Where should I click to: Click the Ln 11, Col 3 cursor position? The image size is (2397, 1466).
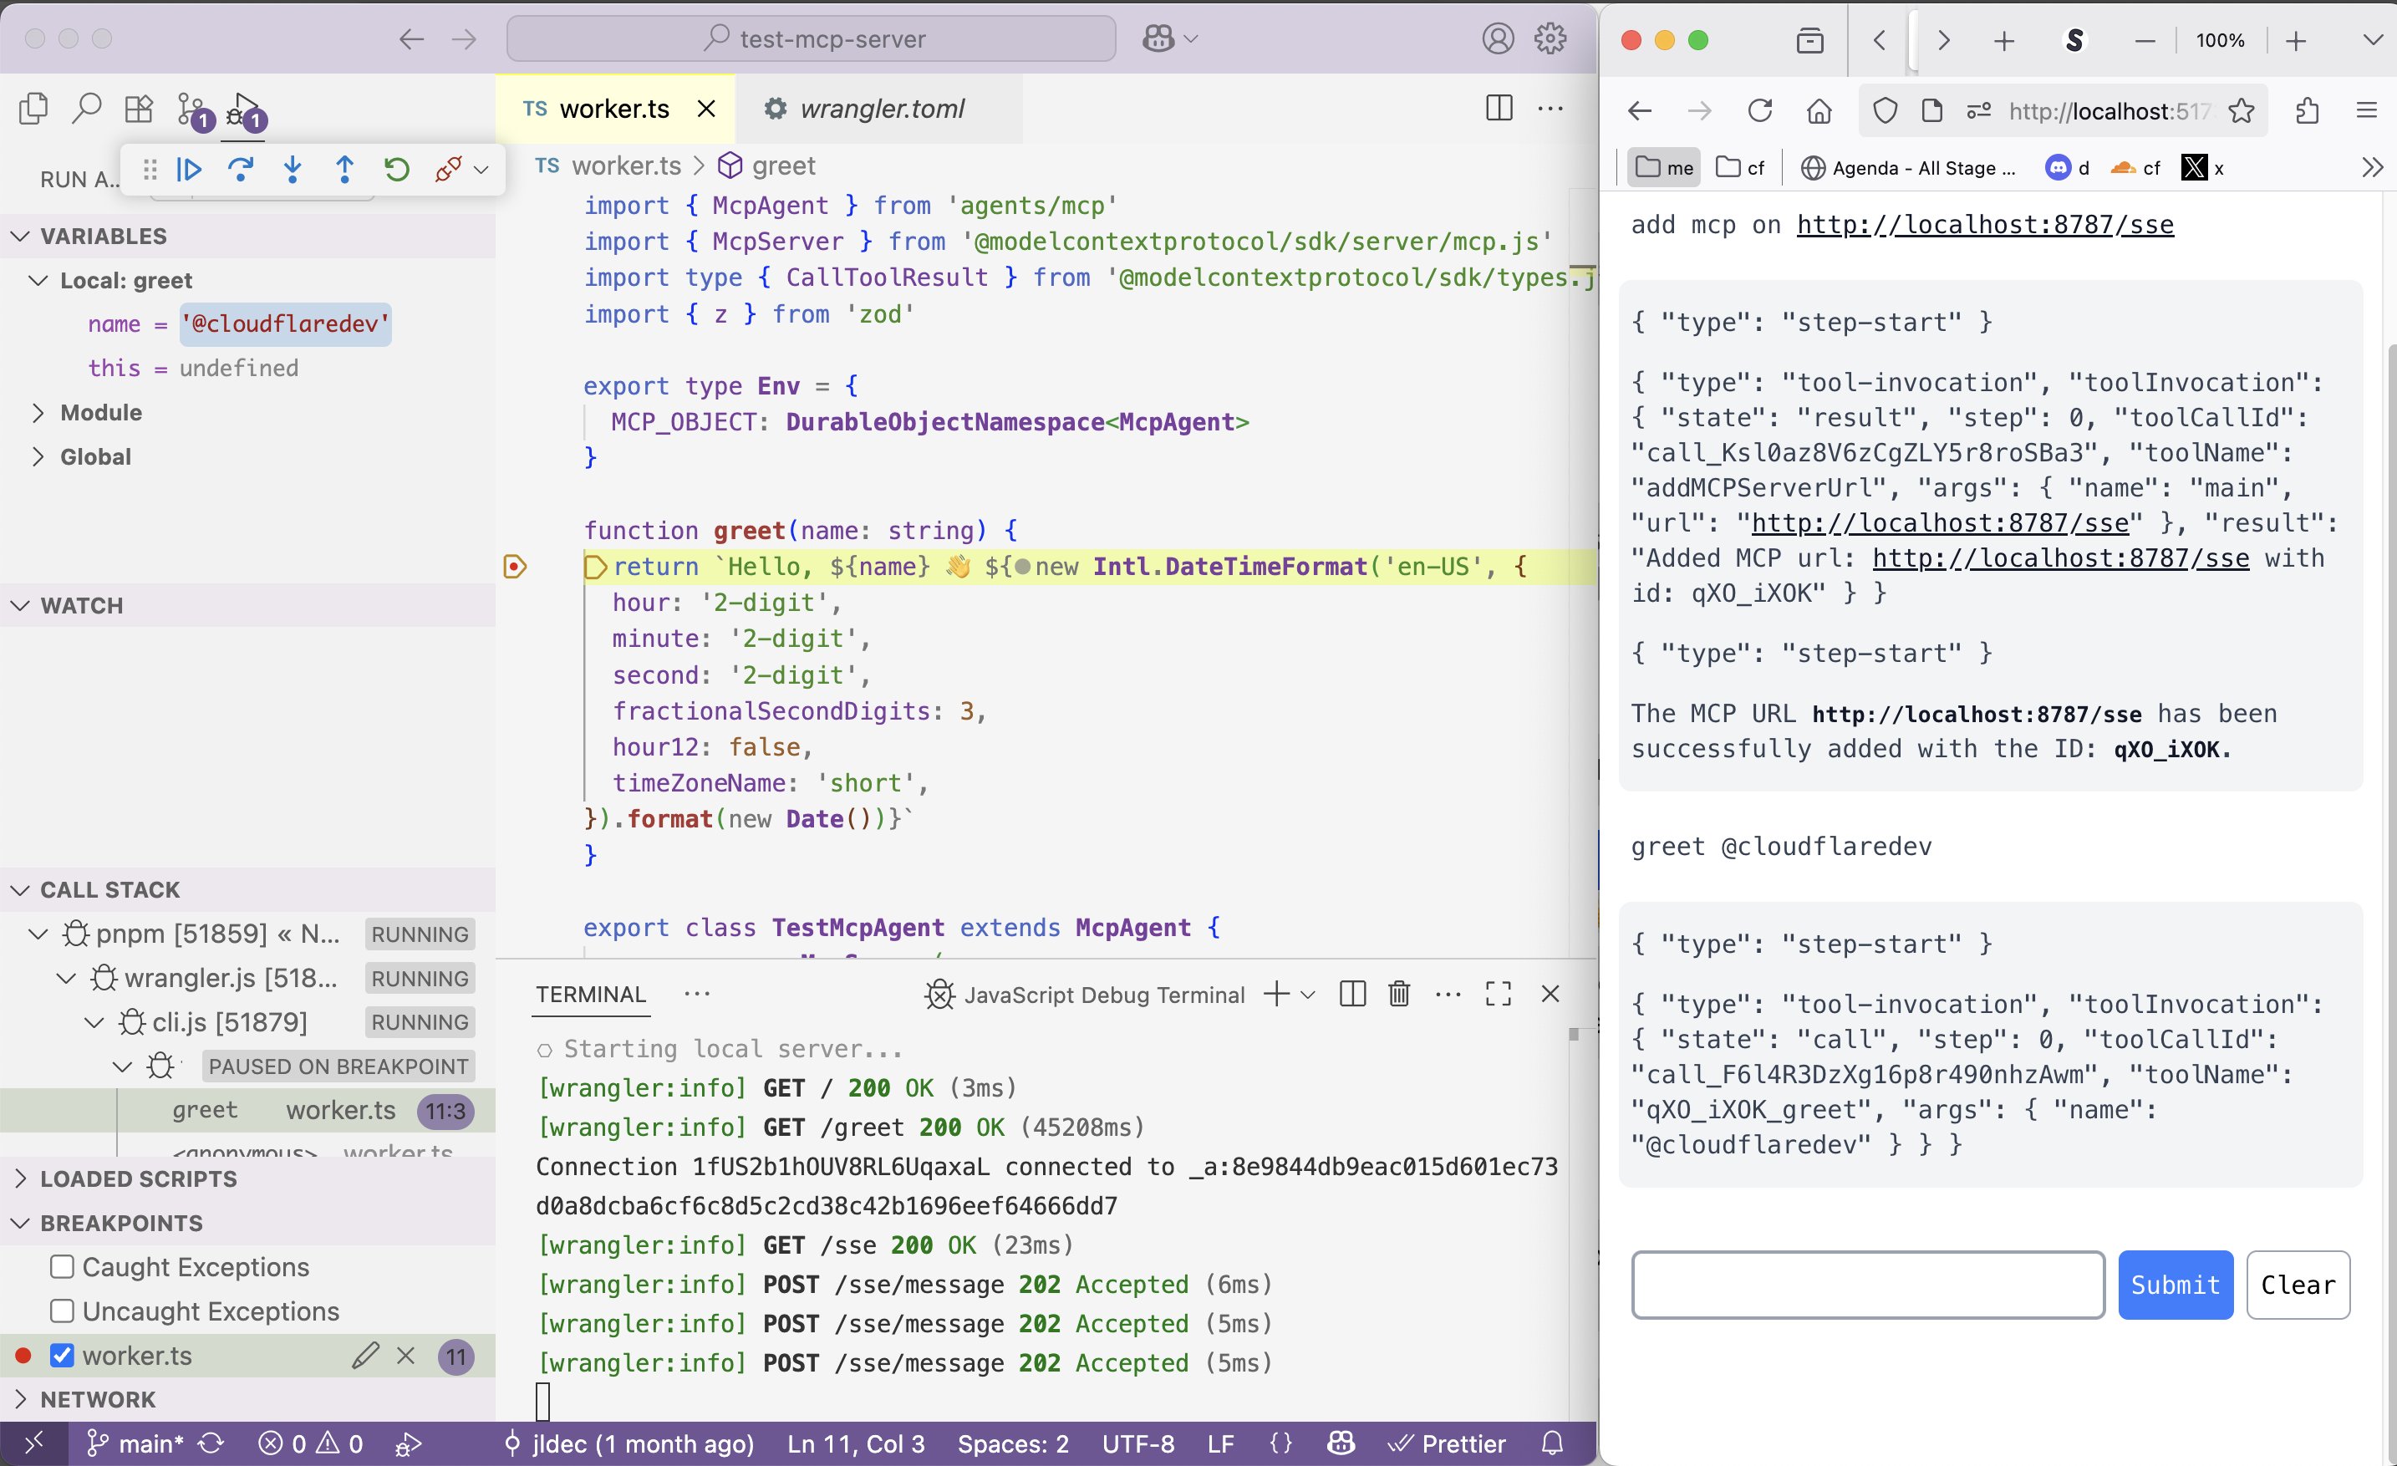(x=856, y=1443)
